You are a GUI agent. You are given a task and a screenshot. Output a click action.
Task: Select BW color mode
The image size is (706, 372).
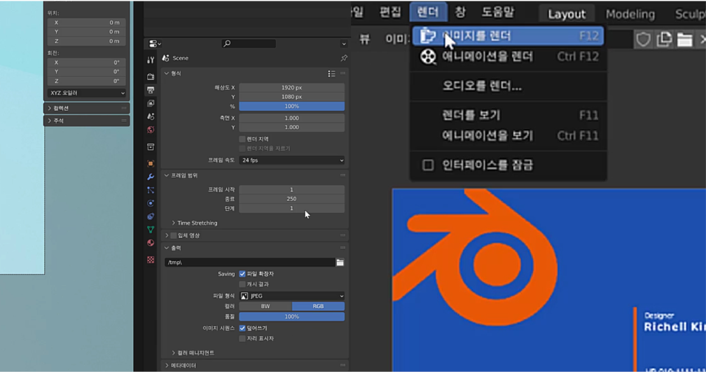[x=265, y=307]
